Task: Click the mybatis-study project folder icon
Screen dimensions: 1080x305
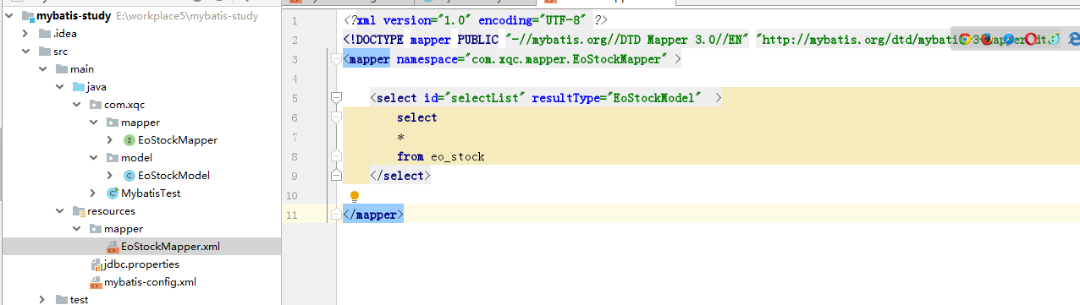Action: coord(29,16)
